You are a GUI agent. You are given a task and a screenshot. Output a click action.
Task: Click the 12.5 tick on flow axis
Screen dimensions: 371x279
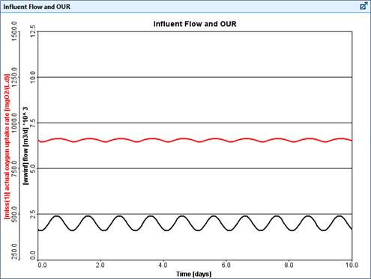pyautogui.click(x=33, y=31)
